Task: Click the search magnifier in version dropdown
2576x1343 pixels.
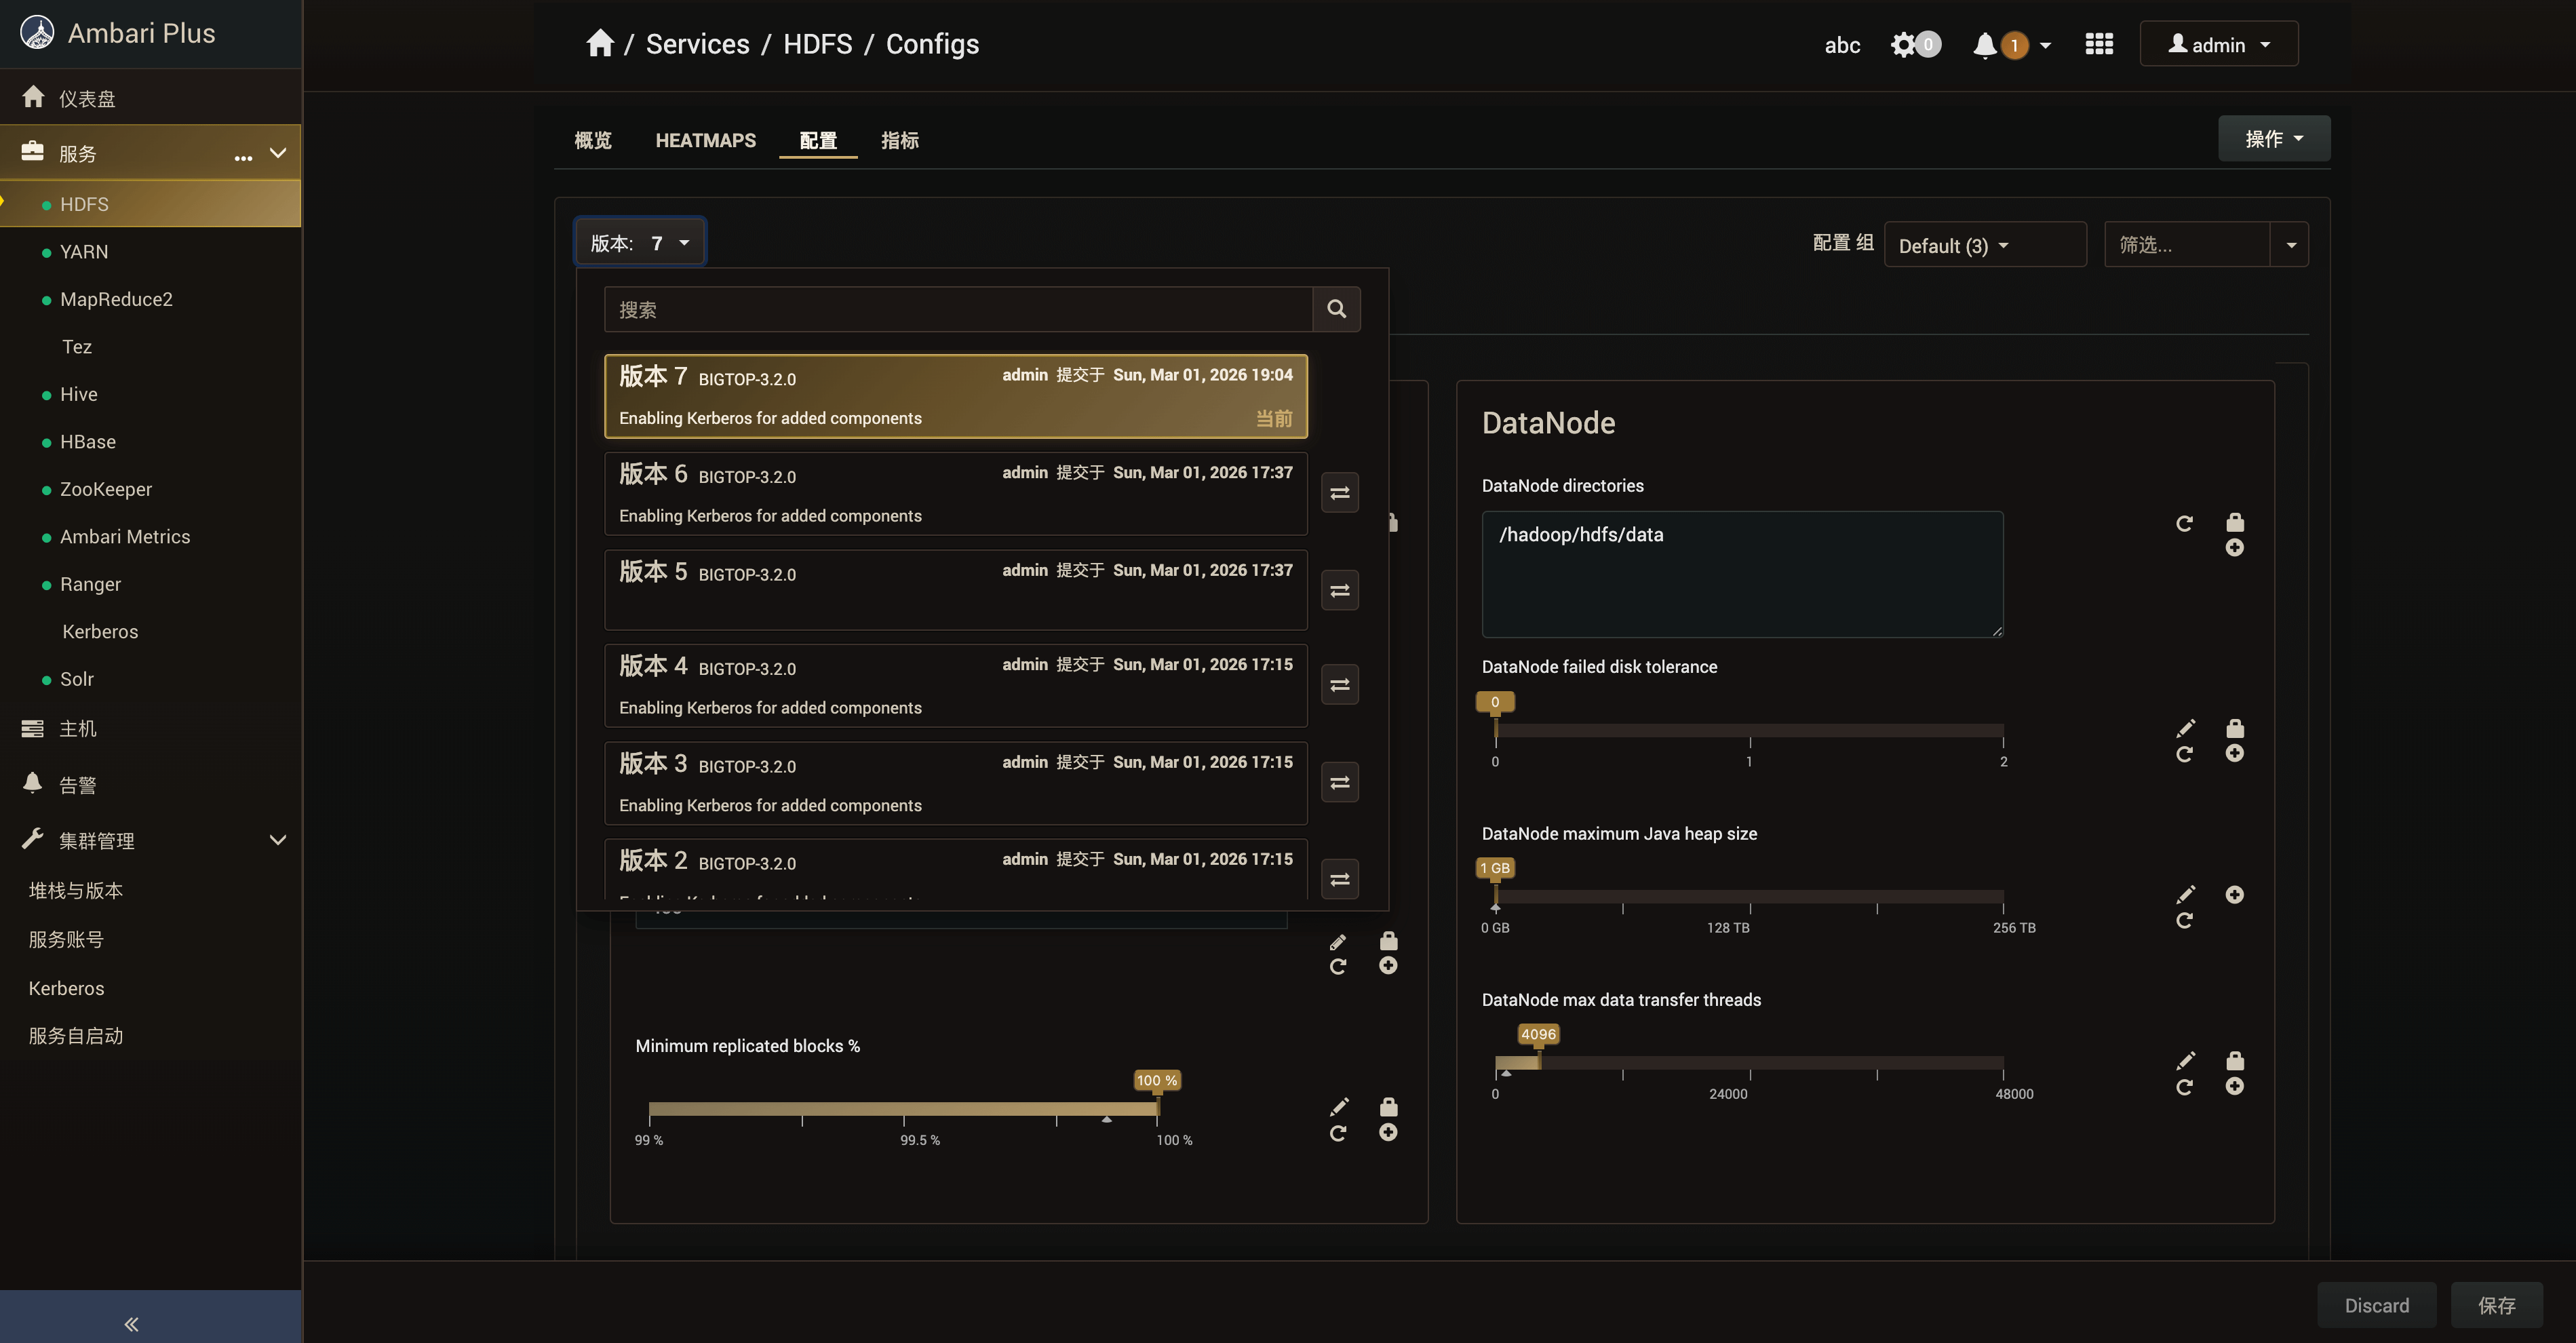Action: click(x=1336, y=309)
